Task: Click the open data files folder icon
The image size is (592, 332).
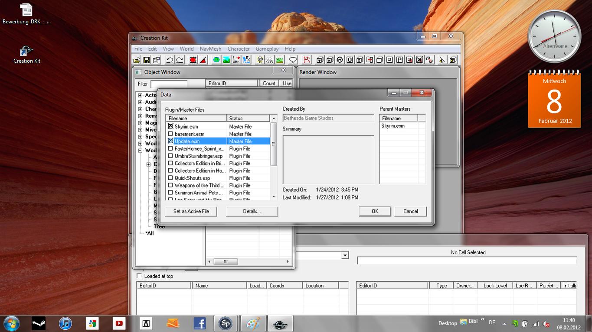Action: pos(137,60)
